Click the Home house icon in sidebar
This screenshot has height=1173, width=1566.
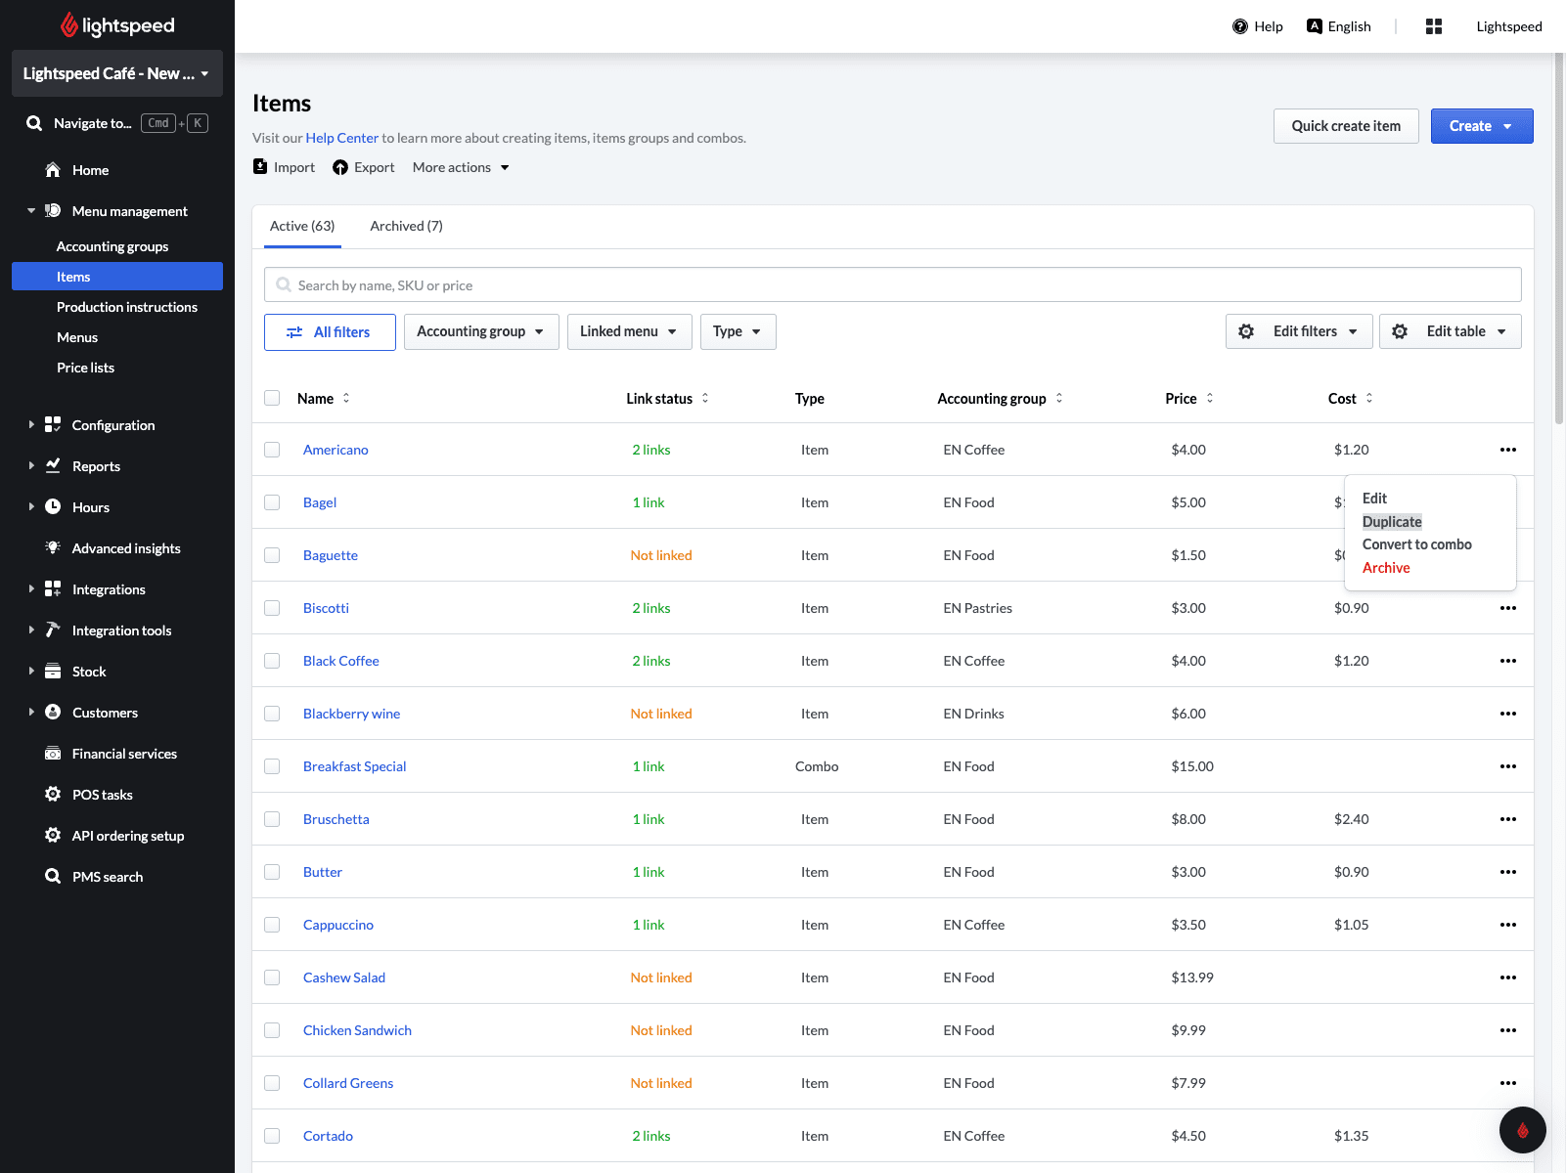pos(53,170)
